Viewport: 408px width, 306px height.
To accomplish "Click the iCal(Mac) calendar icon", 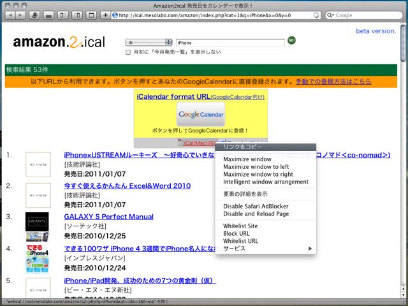I will [180, 143].
